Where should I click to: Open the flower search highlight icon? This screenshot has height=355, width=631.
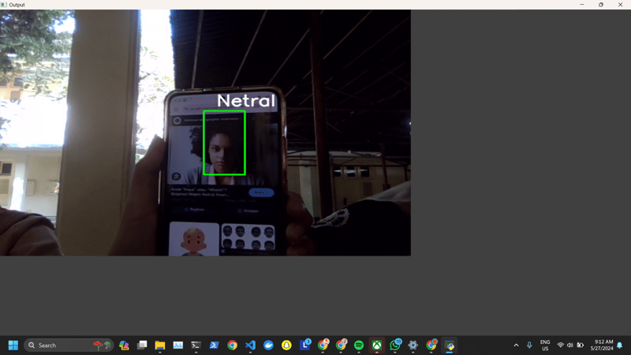[103, 346]
